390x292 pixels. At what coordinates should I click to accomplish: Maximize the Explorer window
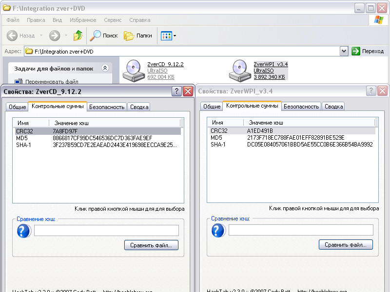point(370,8)
